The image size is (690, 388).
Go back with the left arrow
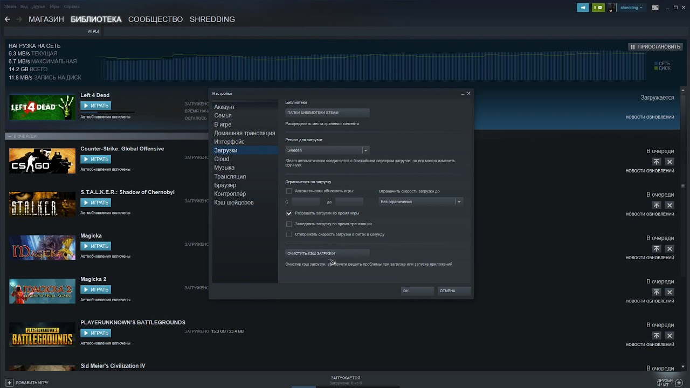(8, 19)
